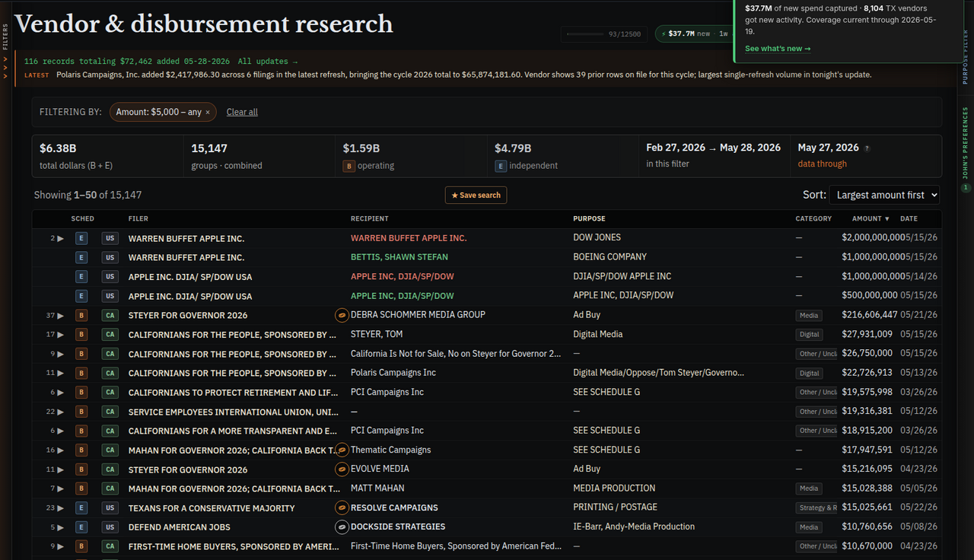Select the E independent badge in the stats bar

pyautogui.click(x=501, y=166)
